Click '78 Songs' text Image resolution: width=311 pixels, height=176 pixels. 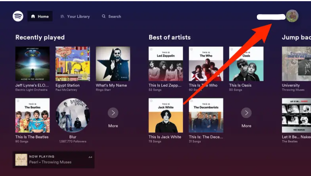point(155,141)
